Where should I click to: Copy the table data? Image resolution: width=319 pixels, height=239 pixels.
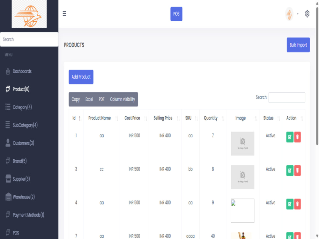click(76, 99)
